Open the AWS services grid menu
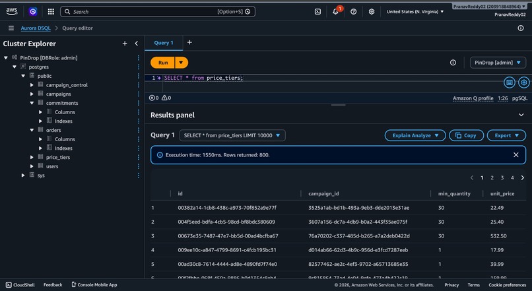The height and width of the screenshot is (291, 532). point(51,11)
